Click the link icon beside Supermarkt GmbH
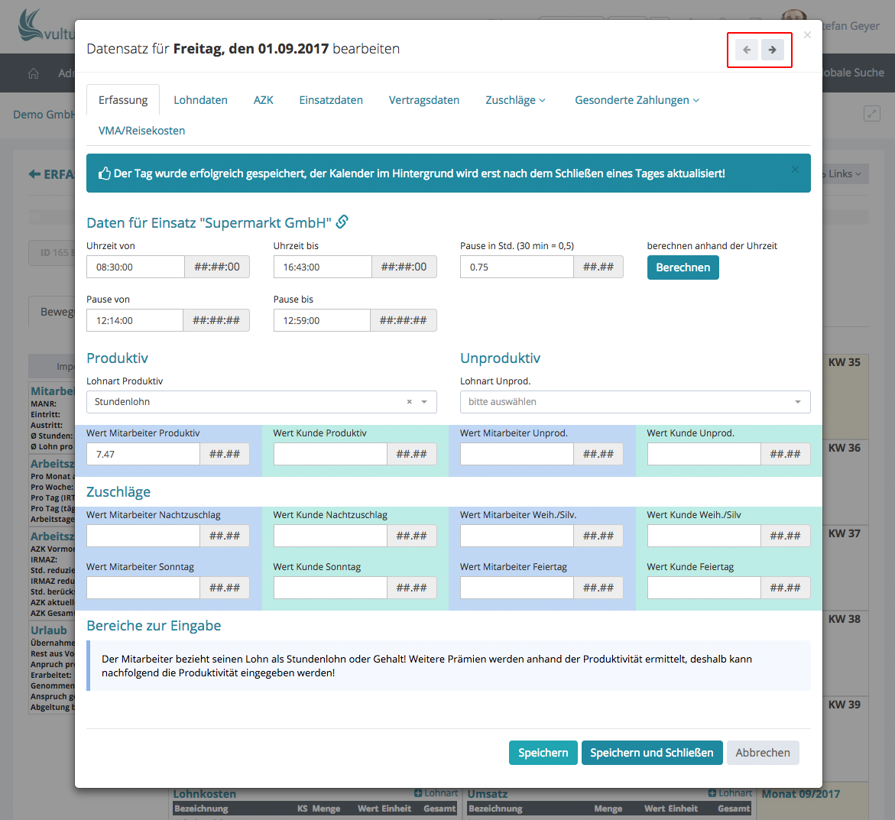The height and width of the screenshot is (820, 895). 342,222
